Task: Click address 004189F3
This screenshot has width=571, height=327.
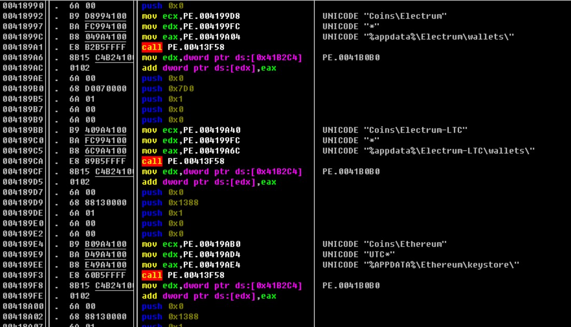Action: (23, 275)
